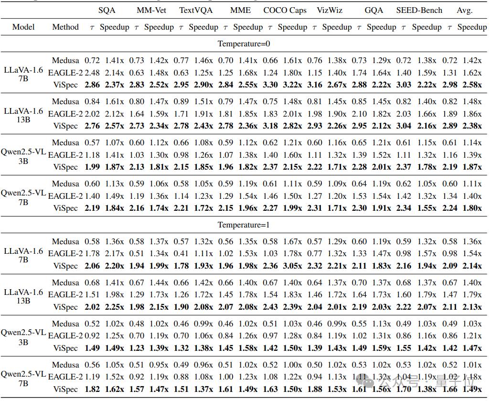Click the WeChat logo in the watermark
This screenshot has width=491, height=401.
click(x=365, y=382)
